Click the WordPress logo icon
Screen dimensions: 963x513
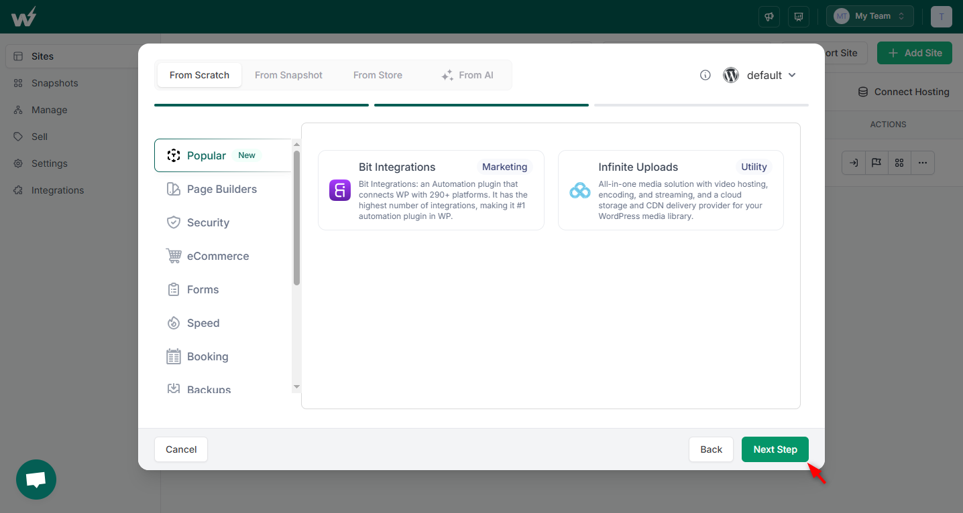(x=731, y=75)
